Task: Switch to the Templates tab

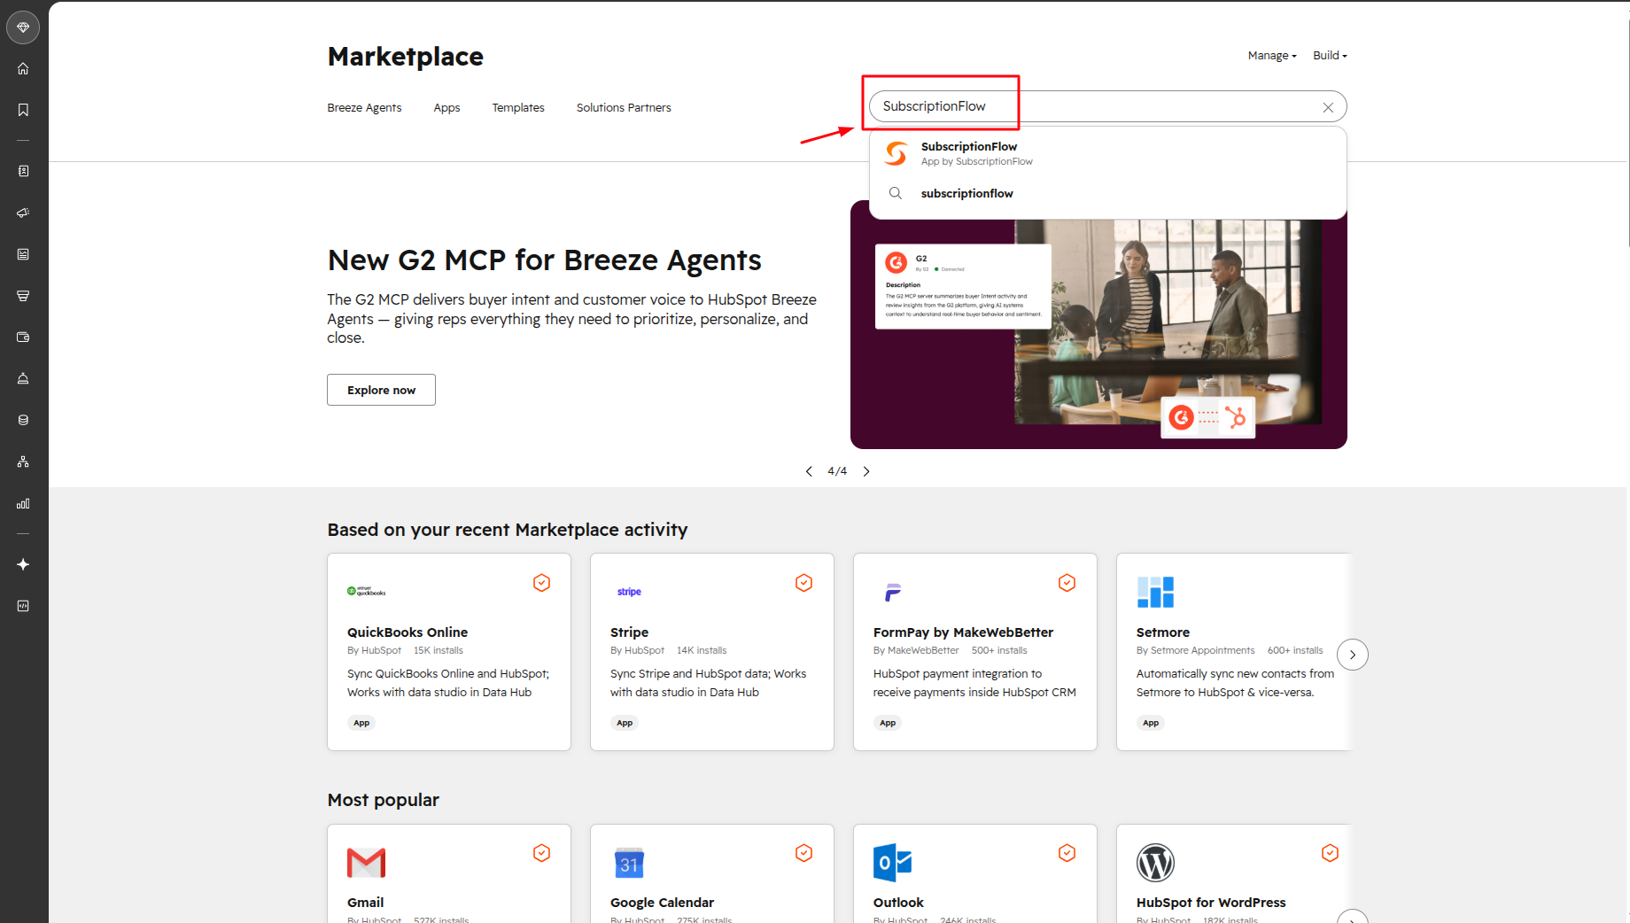Action: (518, 108)
